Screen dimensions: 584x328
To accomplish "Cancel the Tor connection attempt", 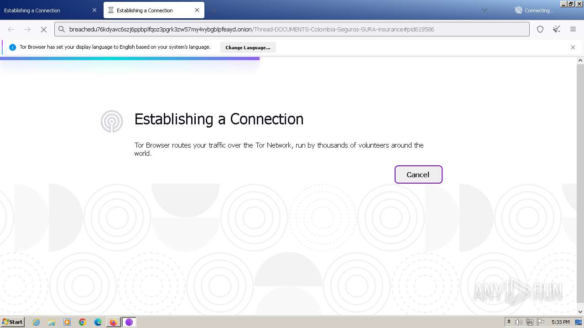I will tap(418, 174).
